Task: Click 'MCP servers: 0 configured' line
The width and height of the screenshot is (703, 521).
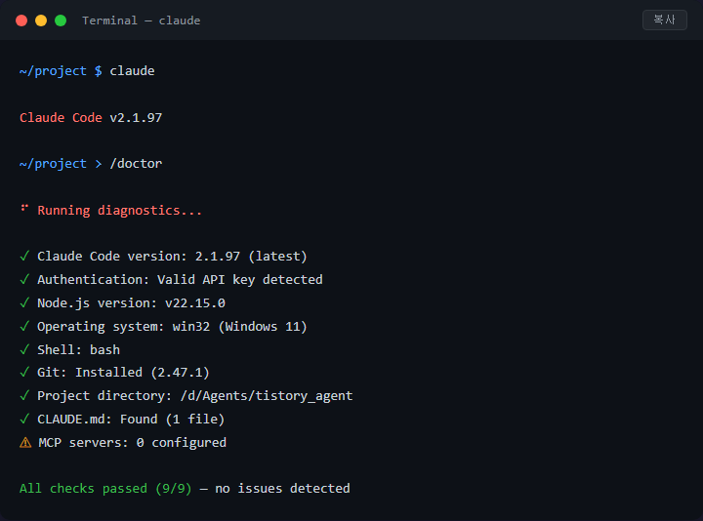Action: click(x=132, y=443)
